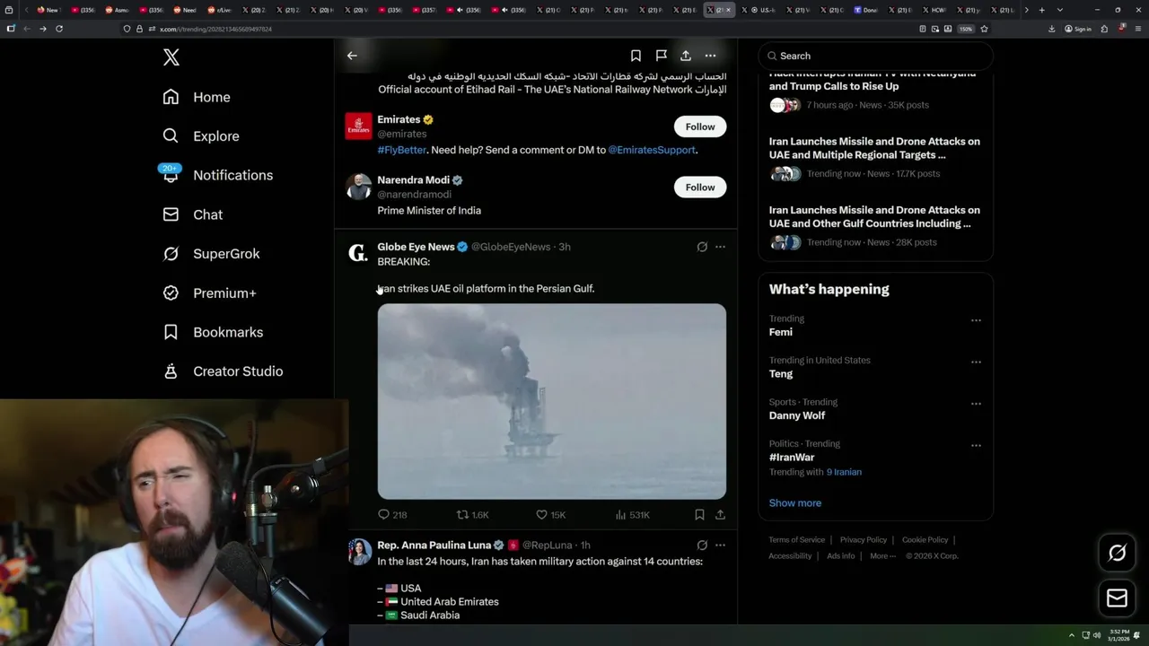Screen dimensions: 1149x646
Task: Open the Privacy Policy link
Action: click(863, 540)
